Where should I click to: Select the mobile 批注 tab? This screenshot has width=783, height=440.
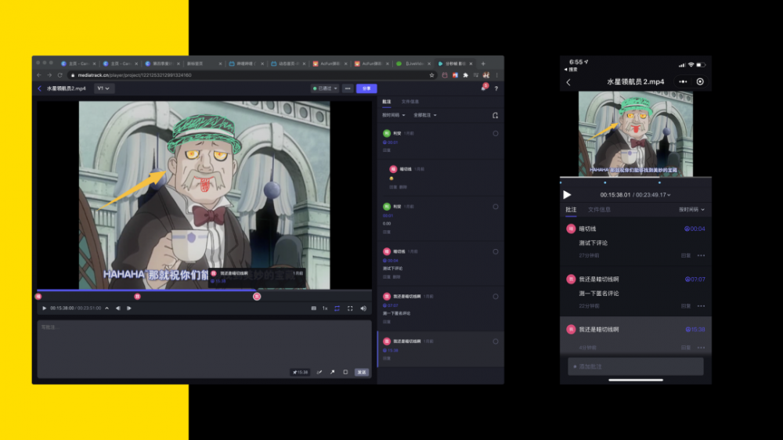pos(571,210)
